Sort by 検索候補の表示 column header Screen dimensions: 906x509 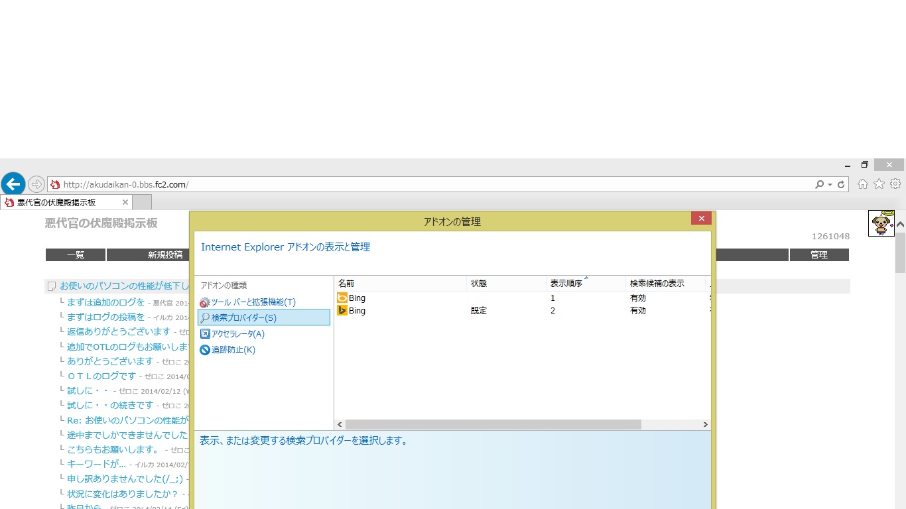point(665,283)
